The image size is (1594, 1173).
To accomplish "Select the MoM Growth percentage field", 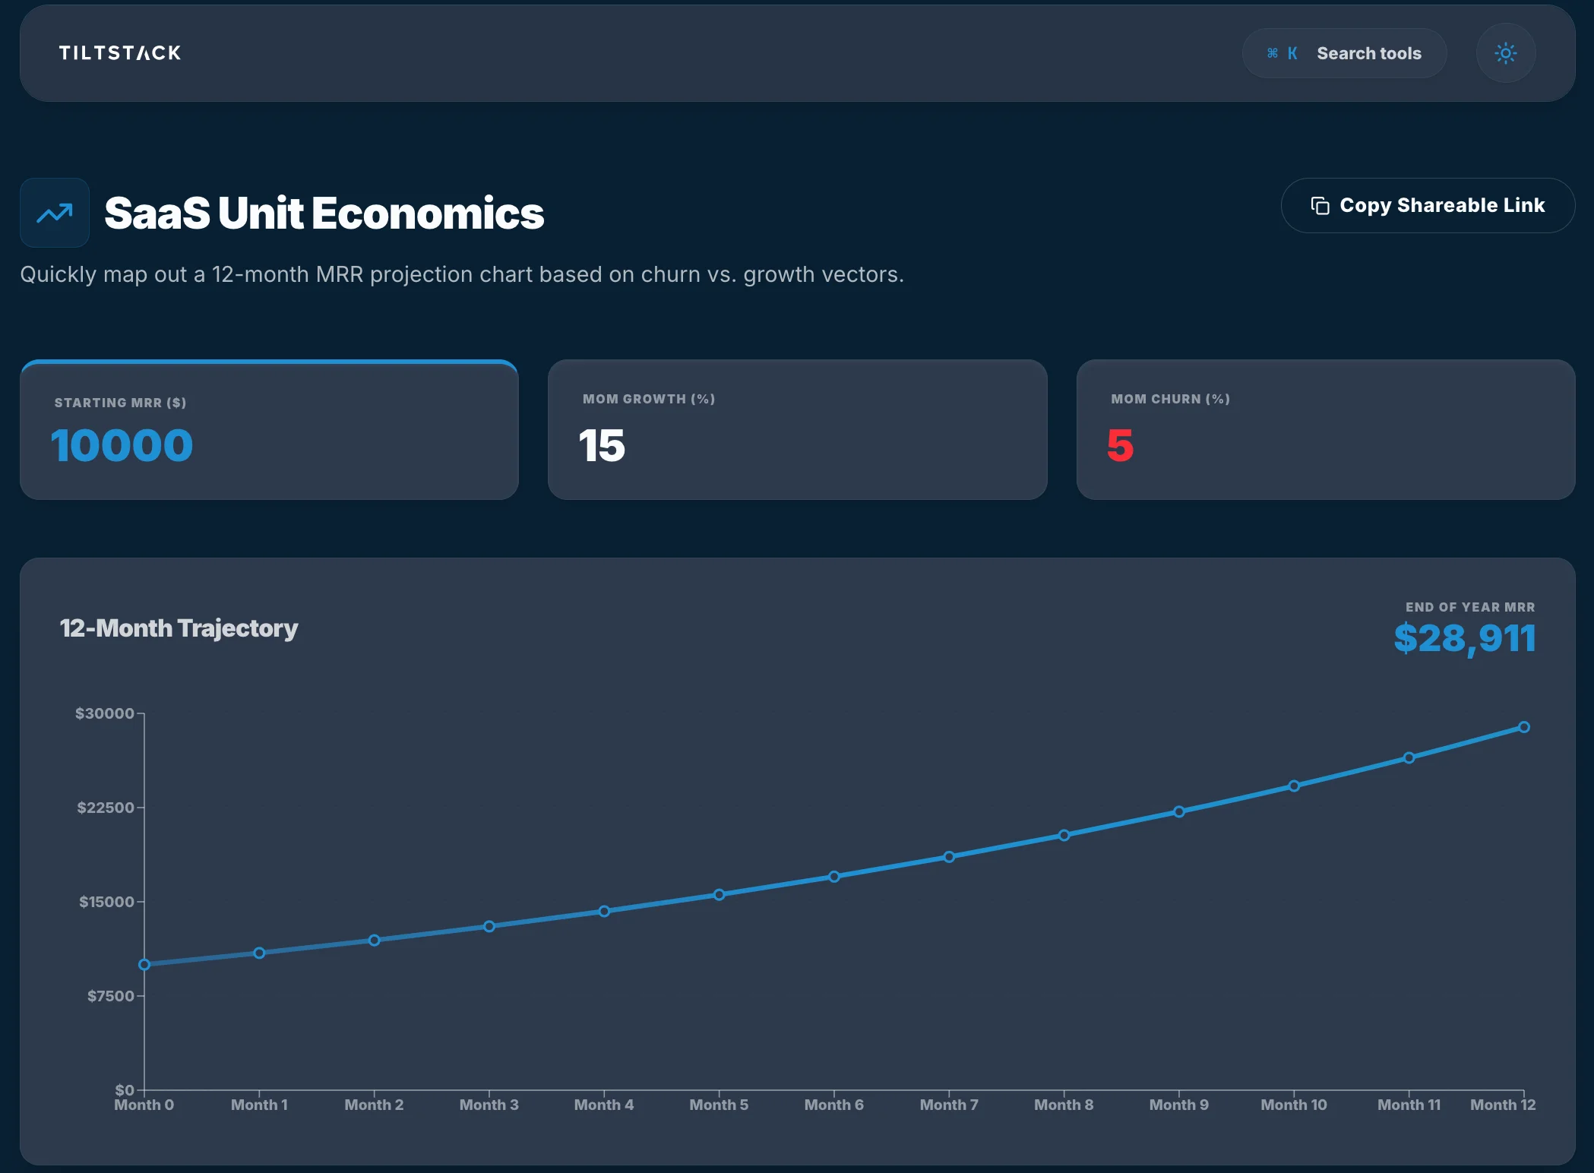I will [601, 447].
